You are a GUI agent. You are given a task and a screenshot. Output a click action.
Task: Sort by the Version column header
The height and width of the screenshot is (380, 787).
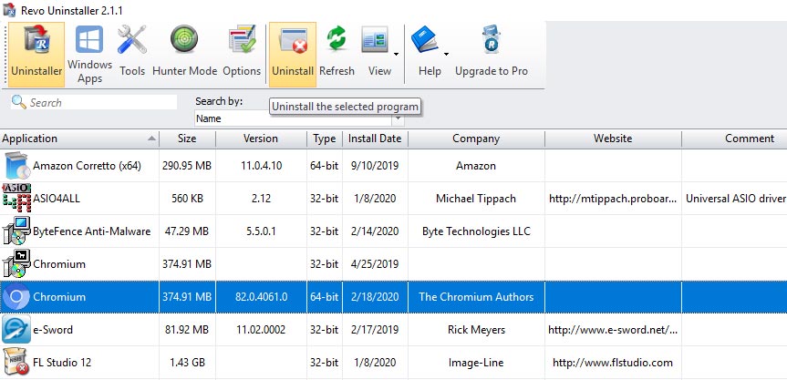coord(261,139)
